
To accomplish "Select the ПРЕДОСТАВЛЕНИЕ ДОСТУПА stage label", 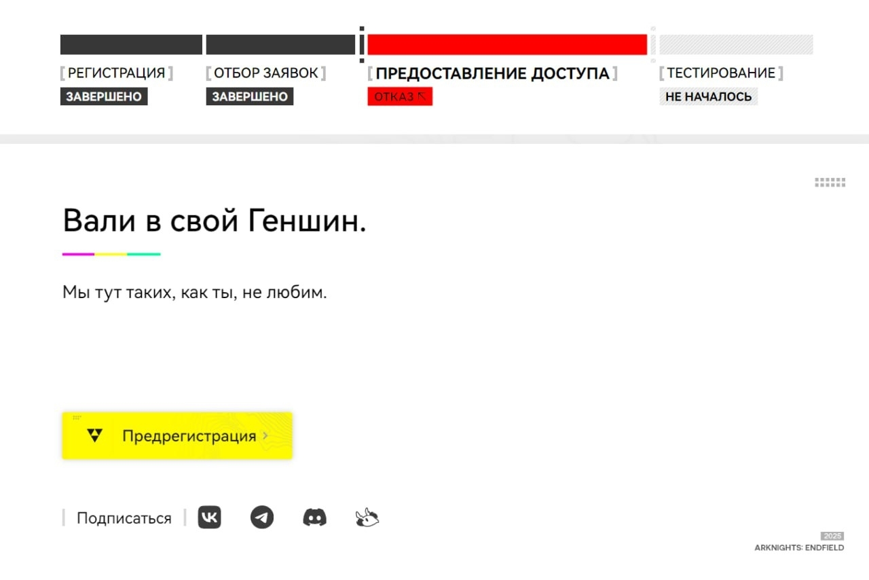I will [x=493, y=73].
